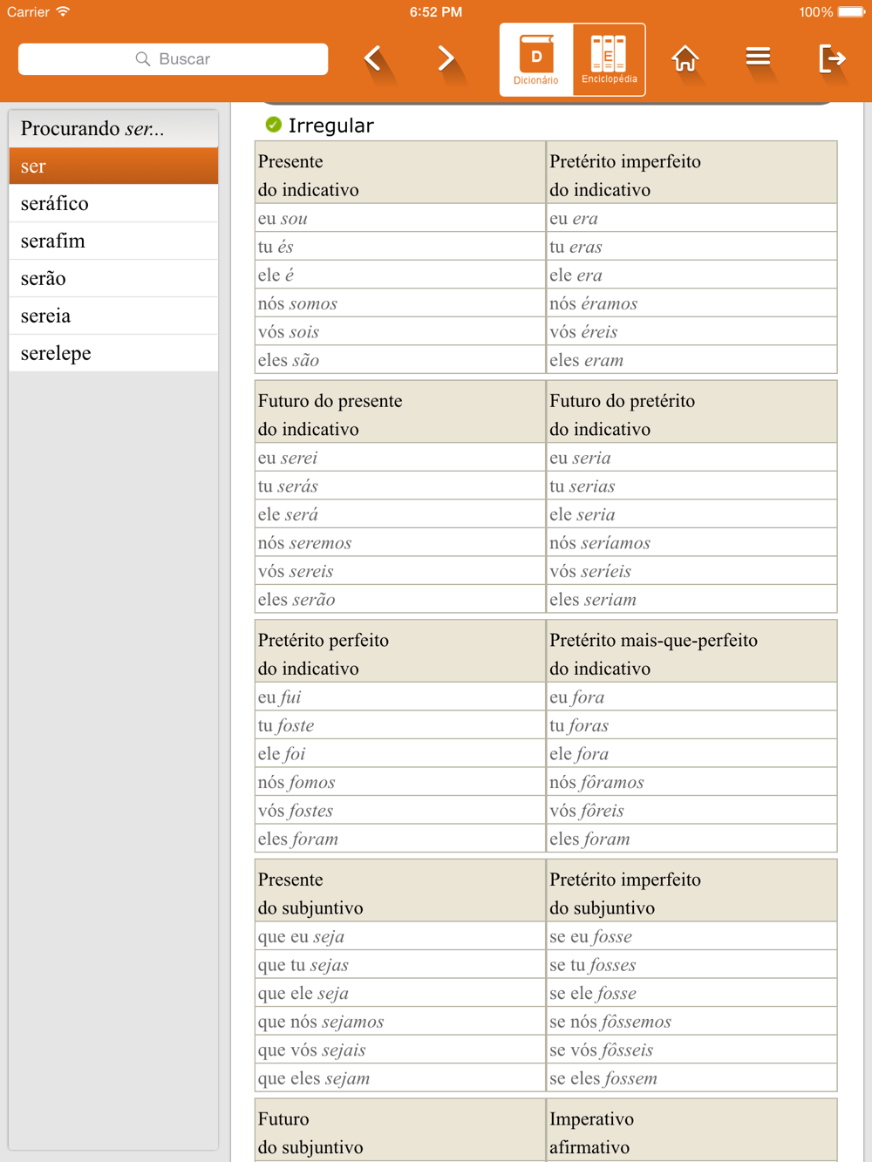The image size is (872, 1162).
Task: Tap the 'eu fui' cell
Action: click(x=400, y=697)
